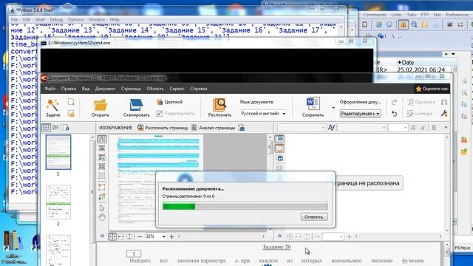Viewport: 473px width, 266px height.
Task: Click the wrench settings icon
Action: [x=444, y=113]
